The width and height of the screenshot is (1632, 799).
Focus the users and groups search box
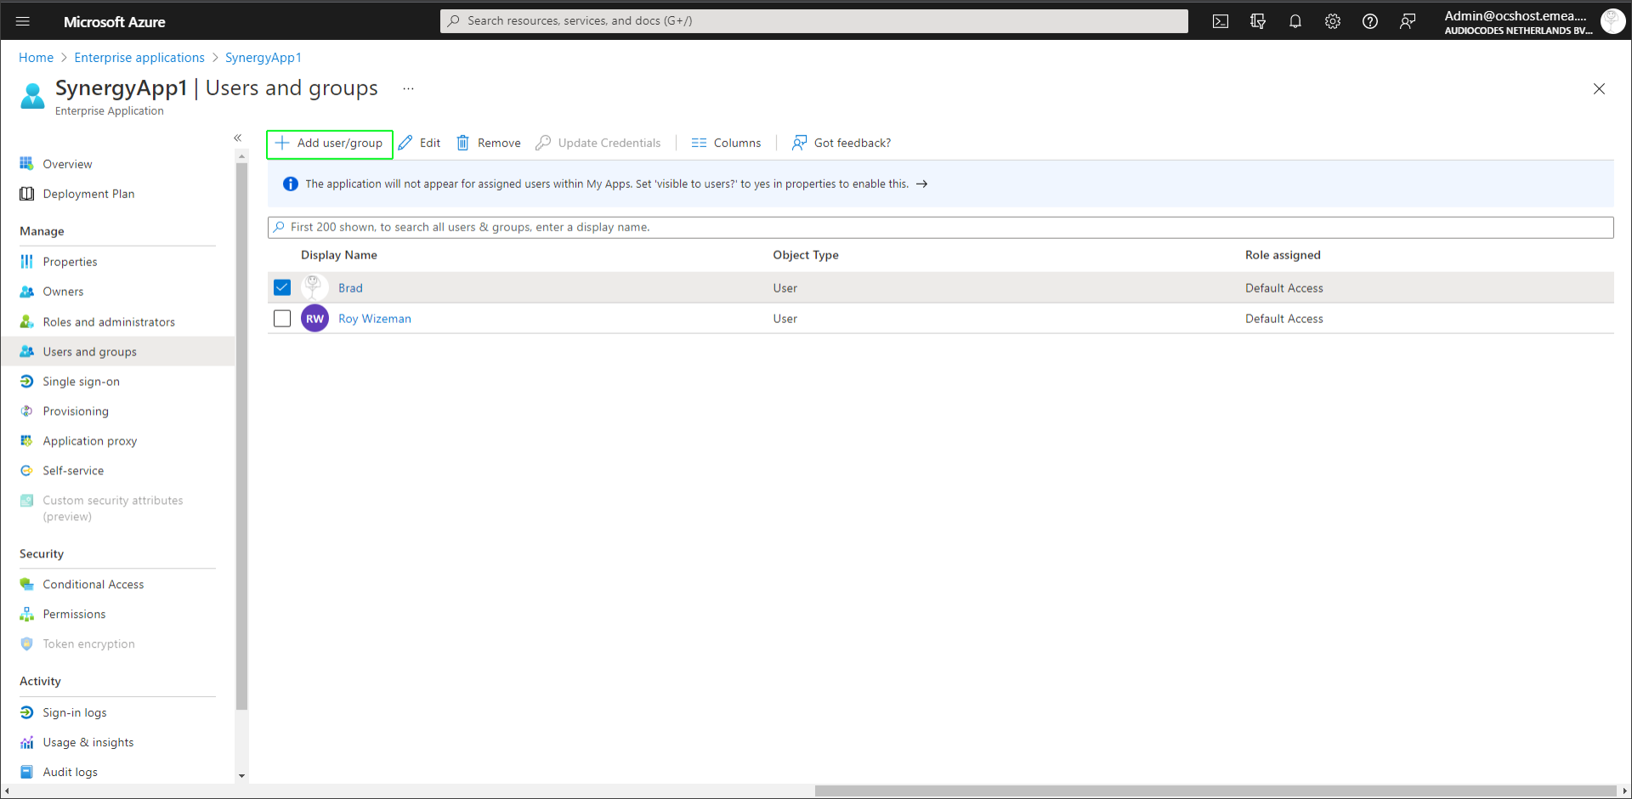940,228
